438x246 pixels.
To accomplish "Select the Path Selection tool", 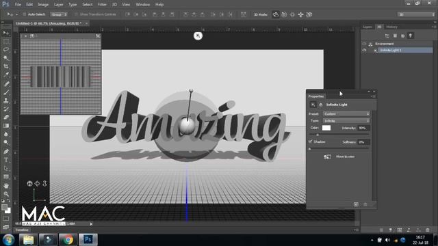I will [6, 168].
